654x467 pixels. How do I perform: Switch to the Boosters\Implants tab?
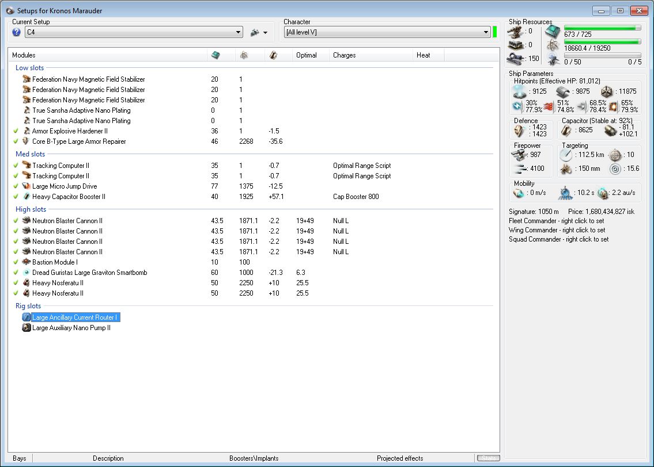point(254,458)
